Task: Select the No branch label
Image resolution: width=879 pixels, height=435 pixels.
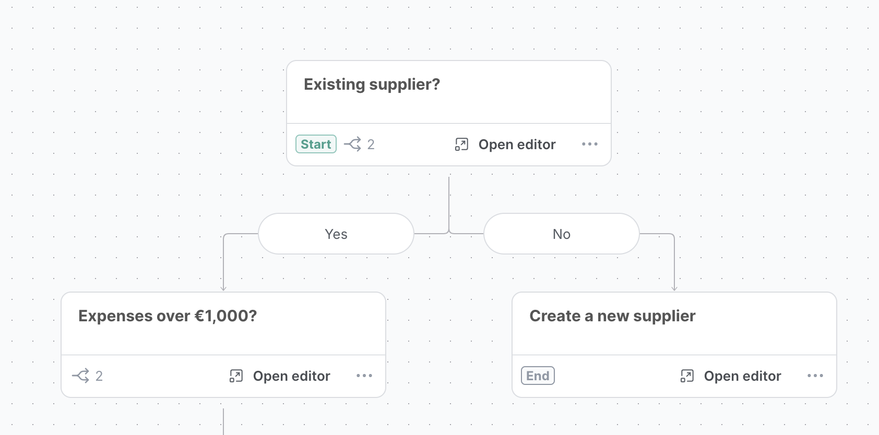Action: point(562,234)
